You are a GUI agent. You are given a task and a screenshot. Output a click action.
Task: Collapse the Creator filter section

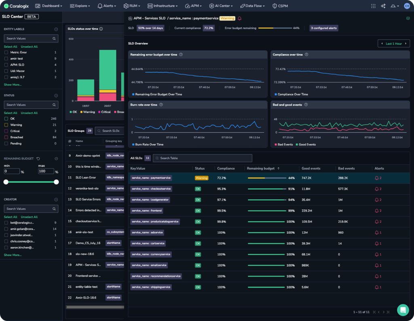pyautogui.click(x=56, y=199)
